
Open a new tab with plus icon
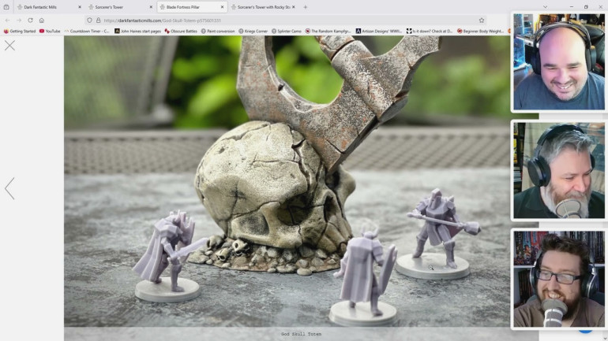tap(306, 7)
